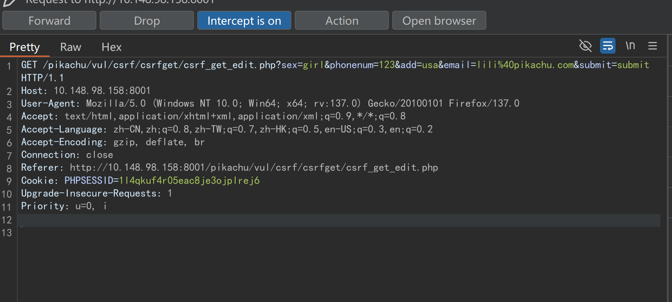
Task: Click the Referer URL in line 8
Action: pos(253,168)
